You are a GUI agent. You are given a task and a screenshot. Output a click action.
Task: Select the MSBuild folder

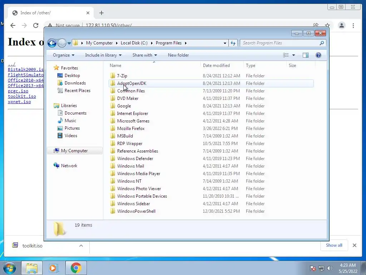click(211, 136)
